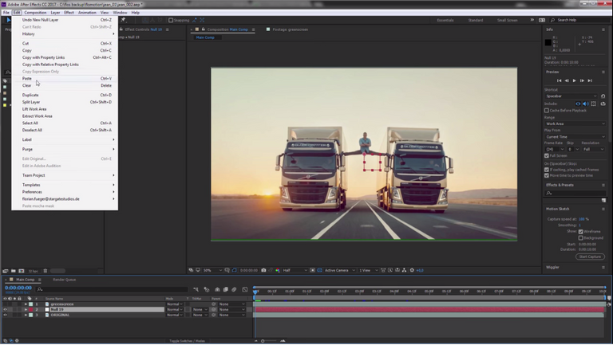
Task: Hide the ORIGINAL layer with eye icon
Action: [x=5, y=315]
